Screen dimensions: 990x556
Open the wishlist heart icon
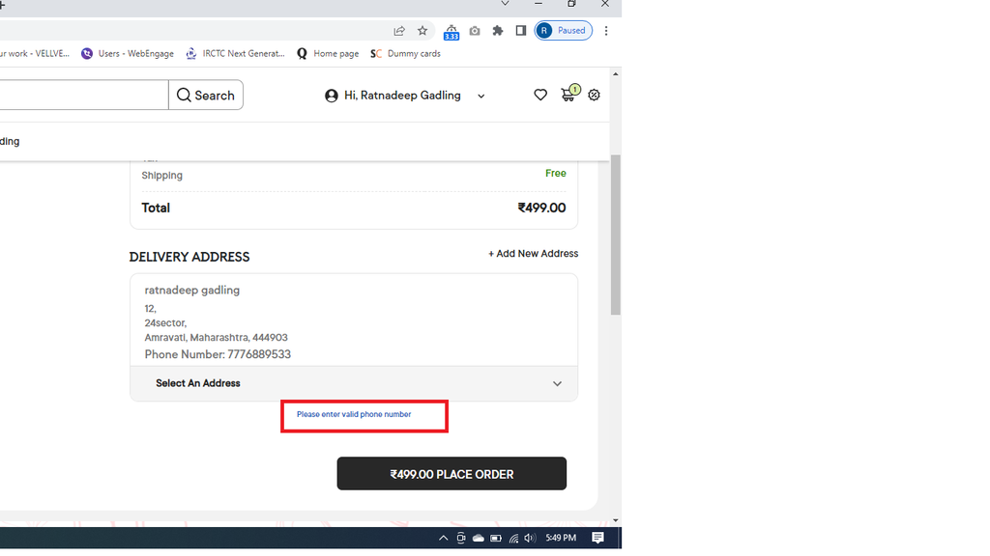point(540,96)
